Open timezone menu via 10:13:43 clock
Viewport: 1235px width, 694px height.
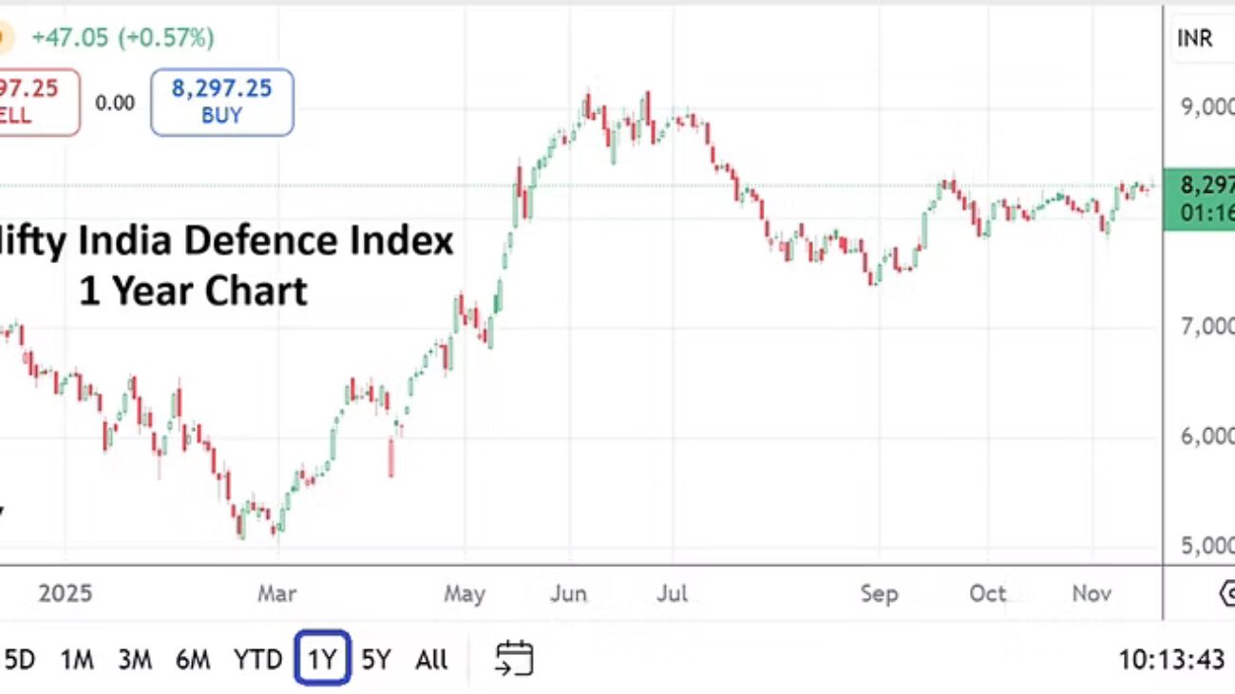[x=1170, y=659]
